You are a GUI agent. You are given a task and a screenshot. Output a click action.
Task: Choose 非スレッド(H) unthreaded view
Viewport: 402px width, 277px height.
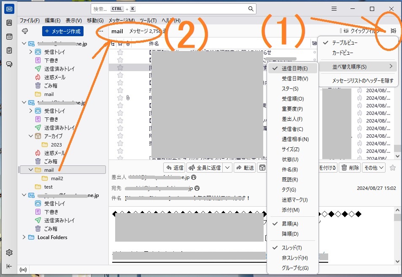coord(294,258)
